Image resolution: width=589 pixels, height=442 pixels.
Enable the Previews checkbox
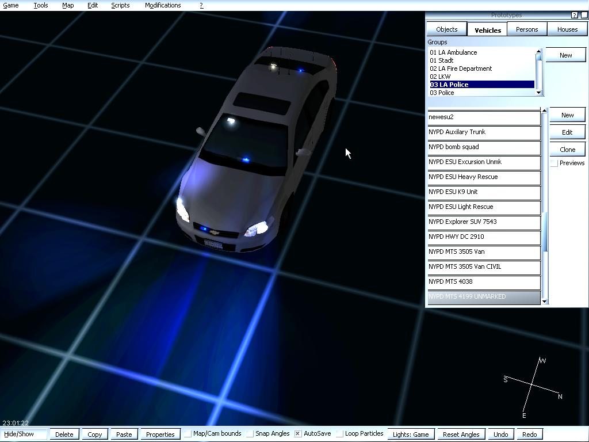click(x=554, y=163)
